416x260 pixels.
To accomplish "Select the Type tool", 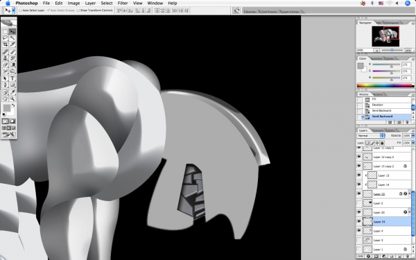I will (12, 78).
